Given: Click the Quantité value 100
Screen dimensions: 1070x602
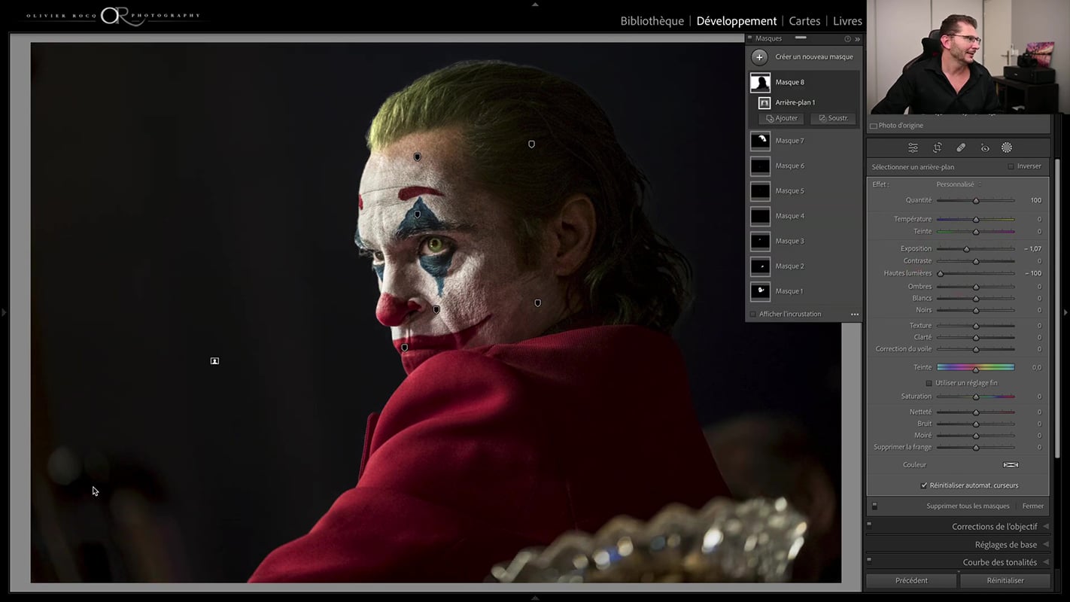Looking at the screenshot, I should coord(1035,201).
